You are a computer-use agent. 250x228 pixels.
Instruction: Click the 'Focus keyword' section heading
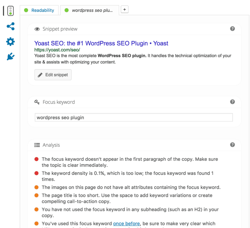[x=59, y=102]
